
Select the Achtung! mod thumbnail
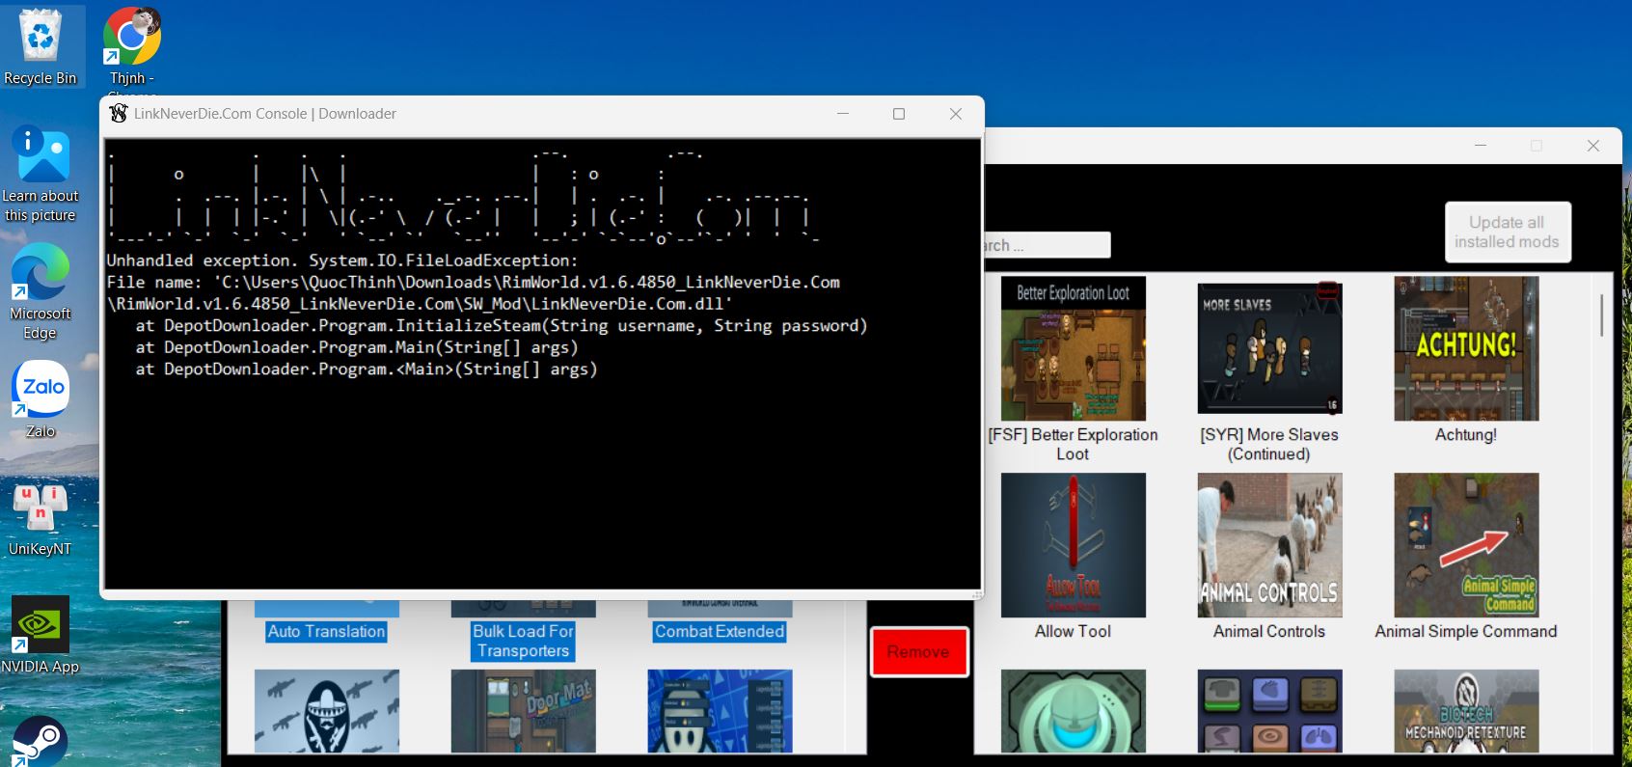tap(1466, 348)
